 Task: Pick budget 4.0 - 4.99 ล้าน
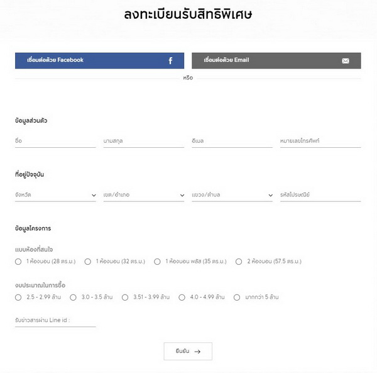coord(182,298)
